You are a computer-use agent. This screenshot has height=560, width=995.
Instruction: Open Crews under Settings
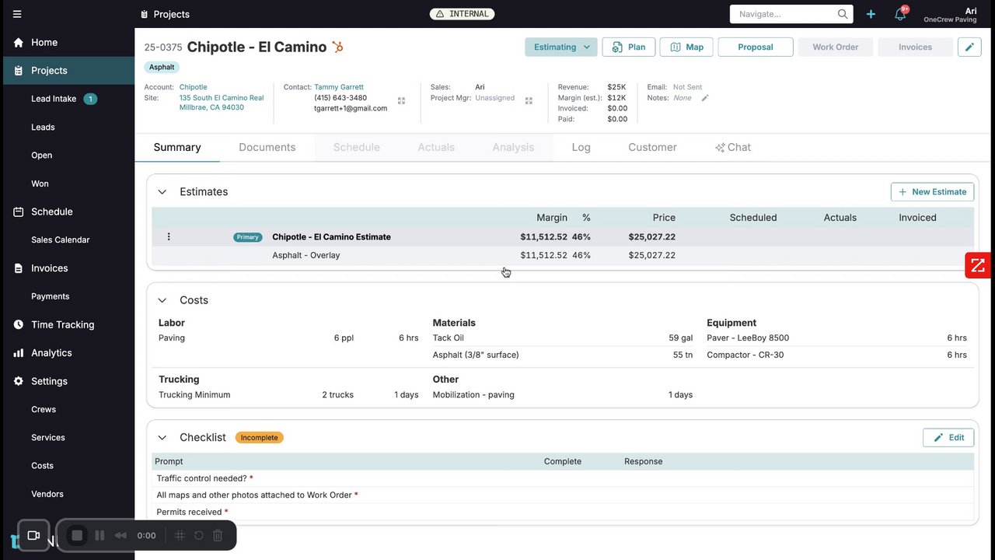click(x=44, y=409)
